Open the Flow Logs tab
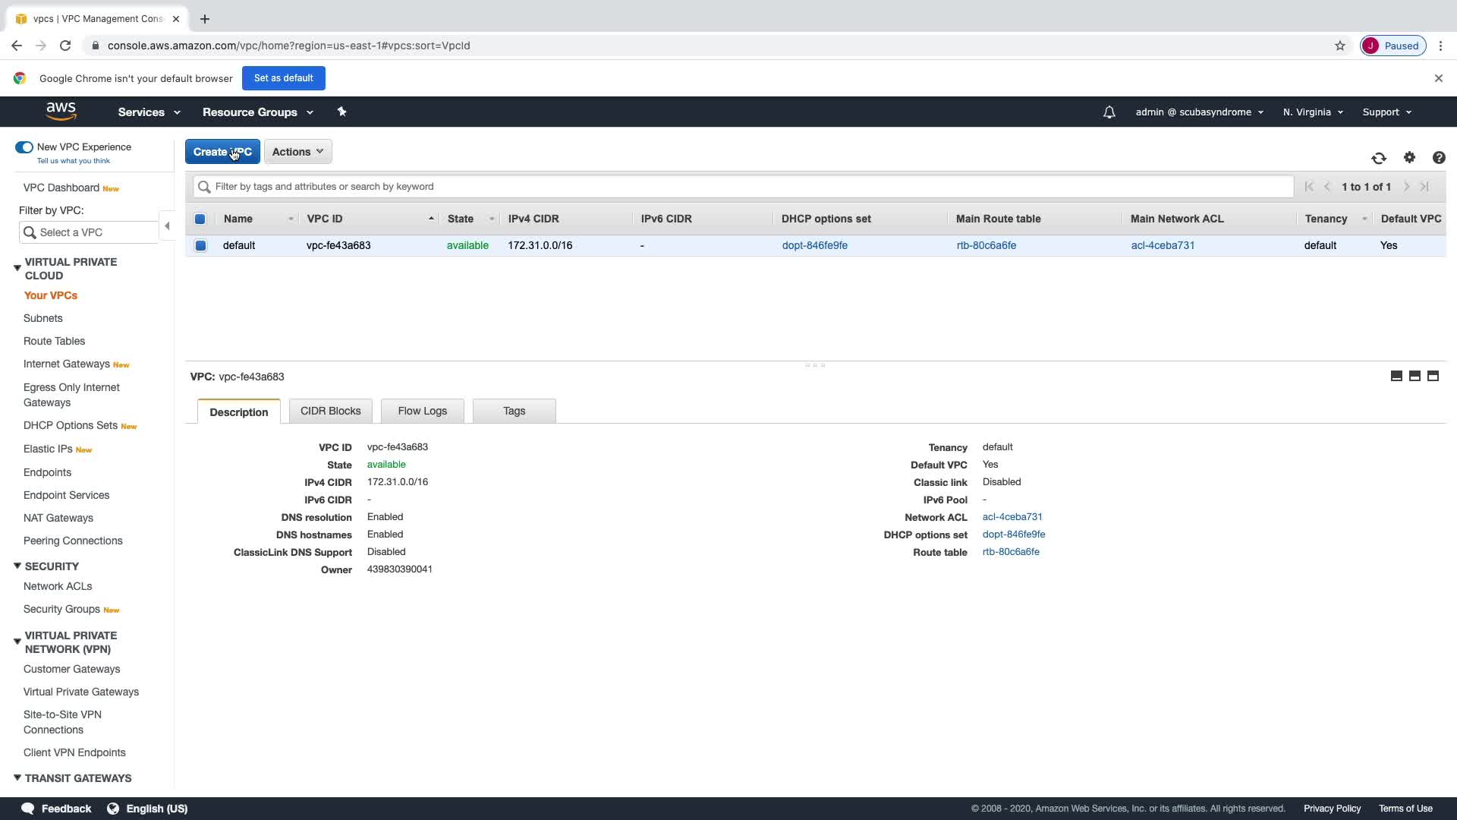1457x820 pixels. [422, 411]
